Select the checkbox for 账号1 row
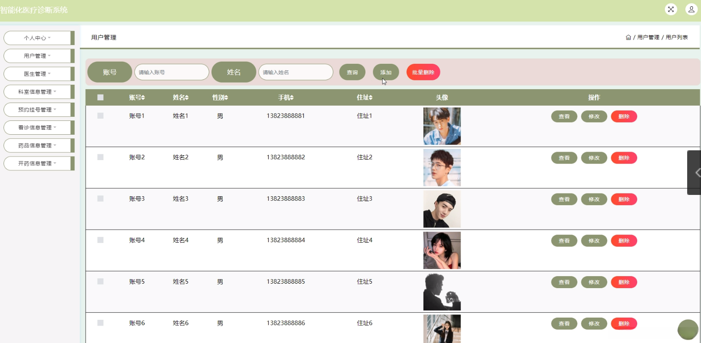Screen dimensions: 701x343 point(100,116)
